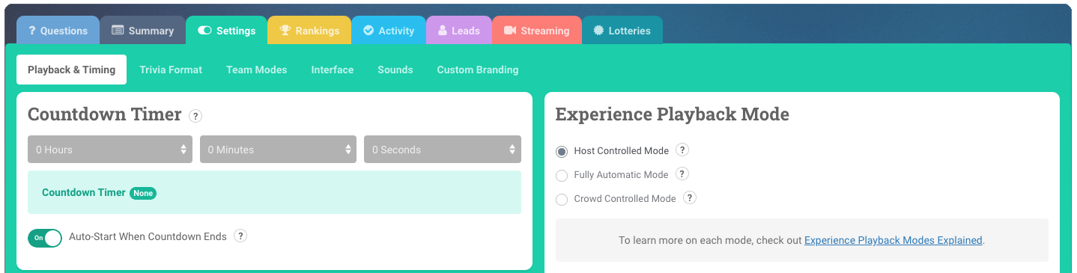Open Experience Playback Modes Explained link
This screenshot has height=273, width=1077.
point(894,240)
